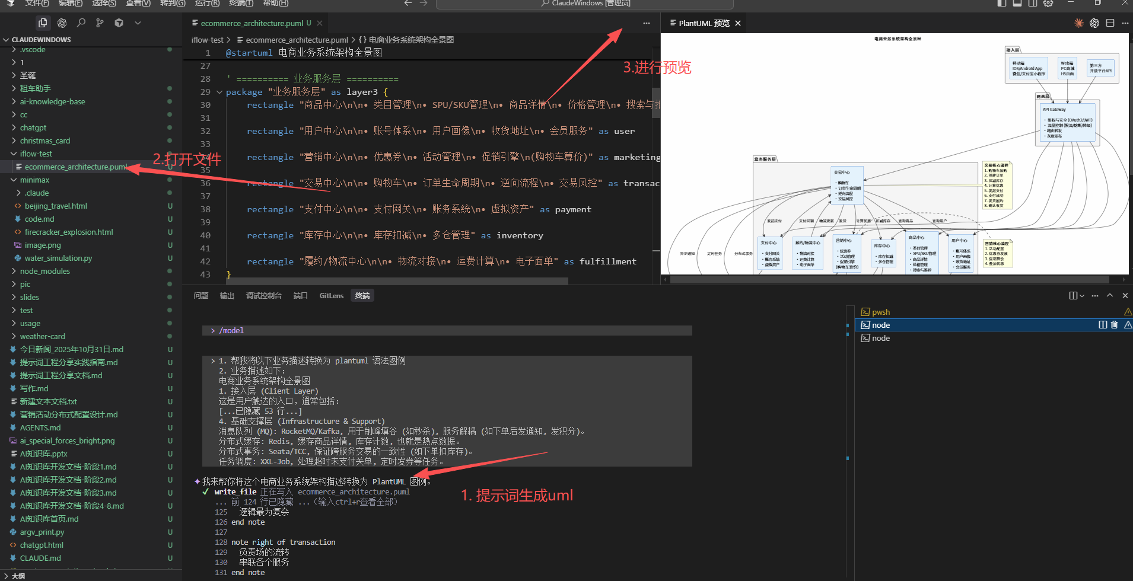Open the settings gear in the title bar
1133x581 pixels.
pyautogui.click(x=1048, y=4)
